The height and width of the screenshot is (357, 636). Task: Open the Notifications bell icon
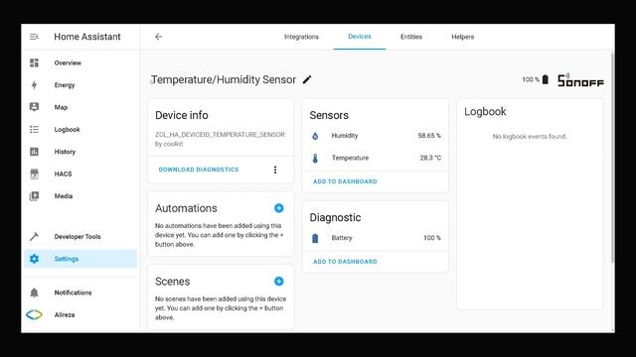point(34,293)
